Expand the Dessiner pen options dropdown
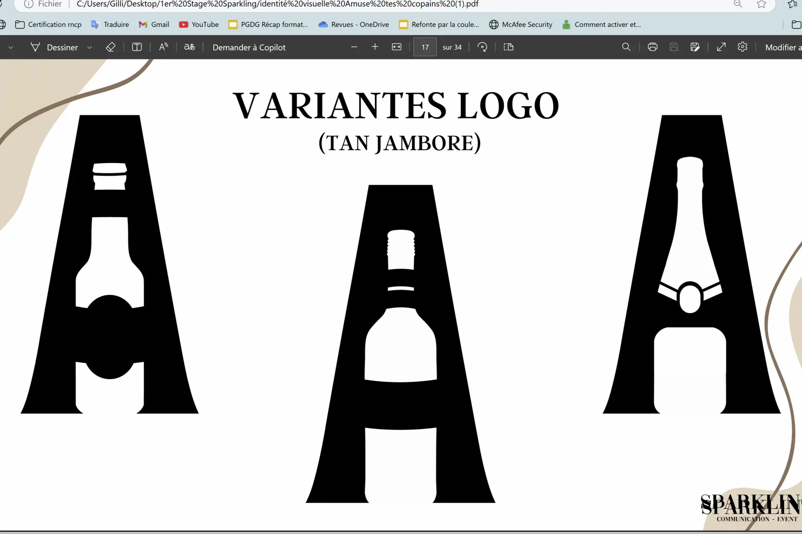 point(89,48)
